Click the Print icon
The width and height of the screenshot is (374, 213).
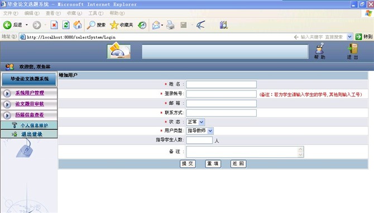tap(170, 25)
